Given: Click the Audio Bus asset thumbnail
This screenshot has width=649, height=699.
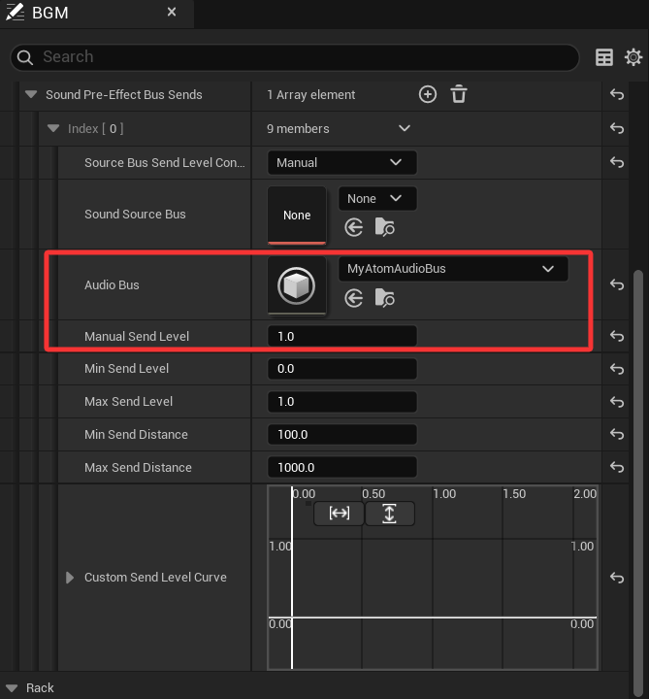Looking at the screenshot, I should click(297, 285).
